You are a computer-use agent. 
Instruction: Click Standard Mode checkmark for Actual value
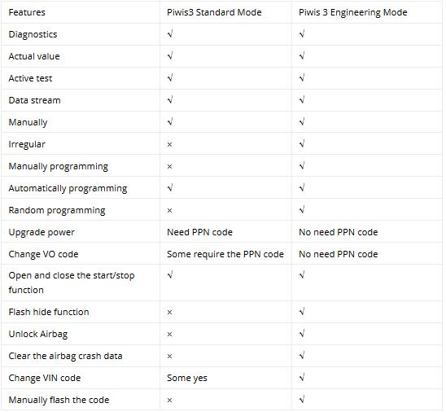170,55
